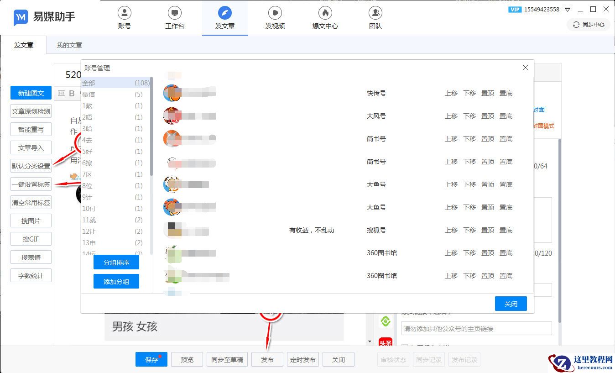The width and height of the screenshot is (615, 373).
Task: Click the 搜狐号 platform label
Action: coord(376,230)
